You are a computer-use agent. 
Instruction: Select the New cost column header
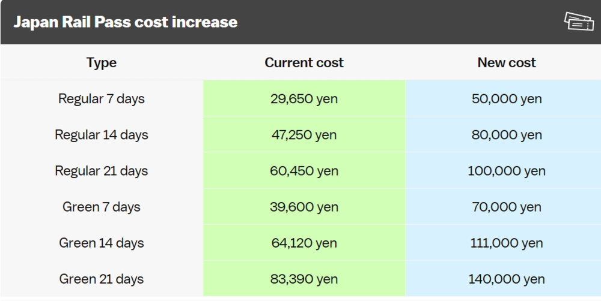pos(507,62)
